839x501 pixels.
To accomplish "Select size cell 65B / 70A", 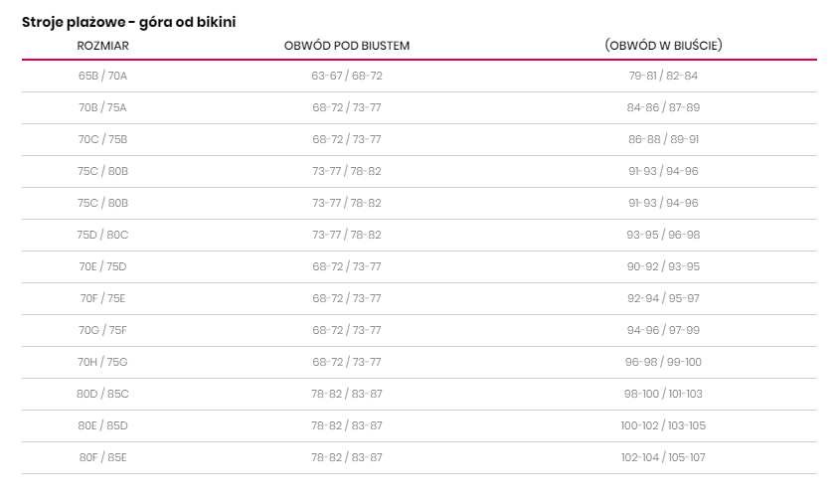I will click(x=103, y=76).
